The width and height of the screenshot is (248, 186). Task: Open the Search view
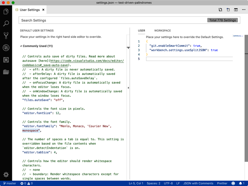pyautogui.click(x=6, y=23)
